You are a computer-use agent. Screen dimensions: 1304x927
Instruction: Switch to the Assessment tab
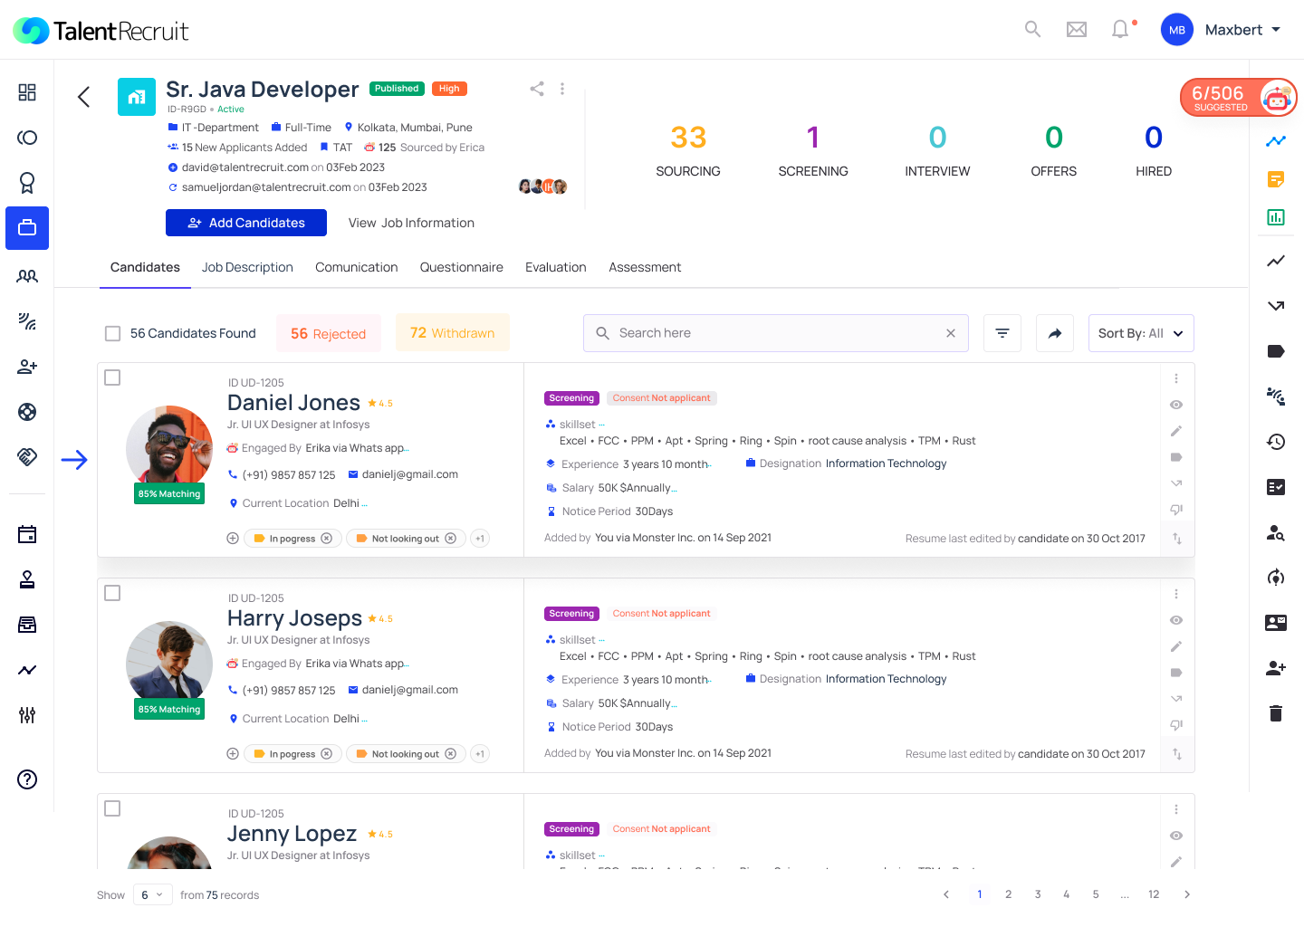(x=645, y=268)
